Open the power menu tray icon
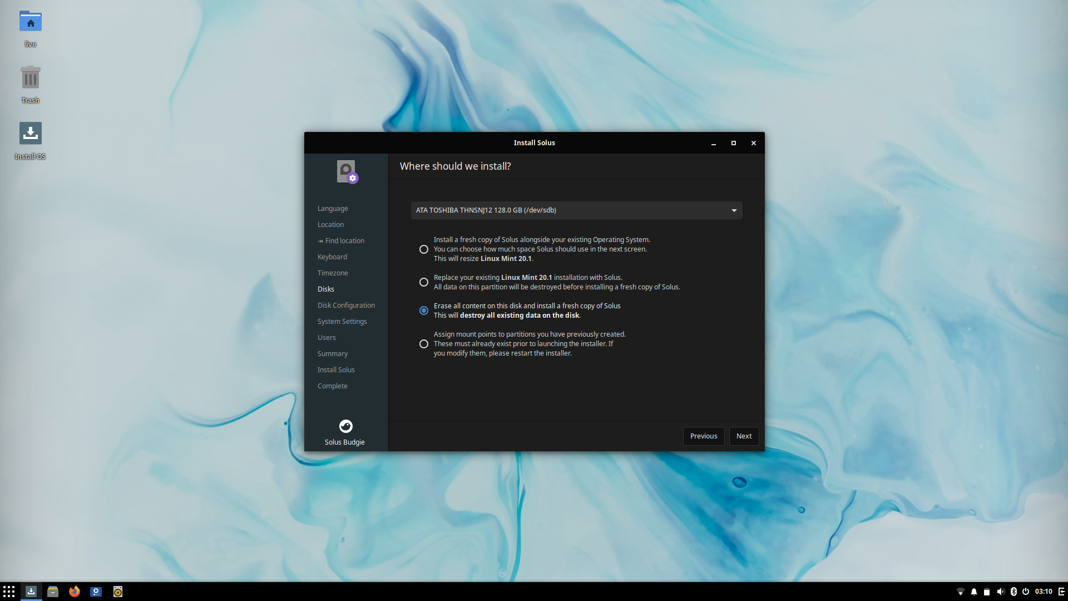Screen dimensions: 1068x601 pyautogui.click(x=1026, y=592)
